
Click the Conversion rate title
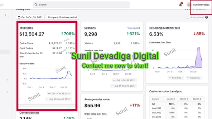pyautogui.click(x=29, y=113)
